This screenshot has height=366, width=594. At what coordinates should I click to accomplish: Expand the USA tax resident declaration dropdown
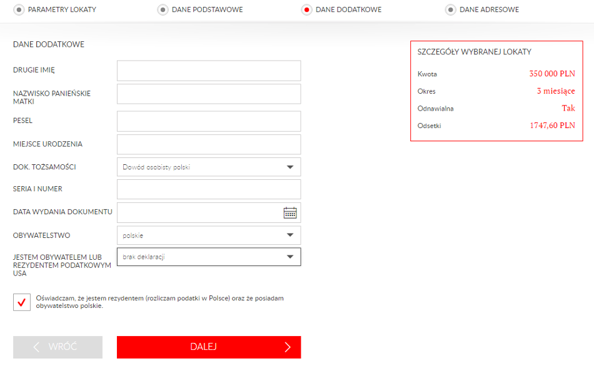point(209,257)
